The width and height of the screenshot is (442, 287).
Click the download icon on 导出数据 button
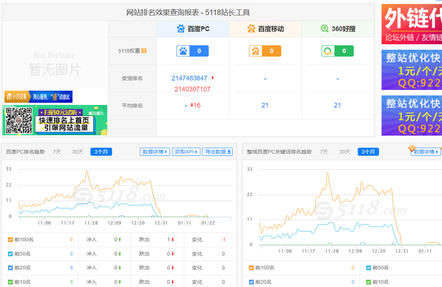[229, 152]
